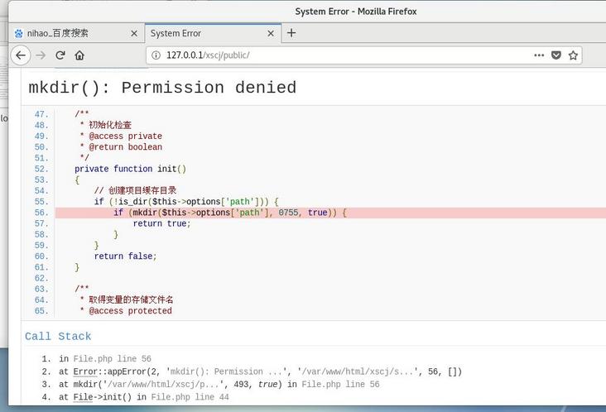Click the Pocket save icon
The height and width of the screenshot is (412, 606).
[x=556, y=55]
